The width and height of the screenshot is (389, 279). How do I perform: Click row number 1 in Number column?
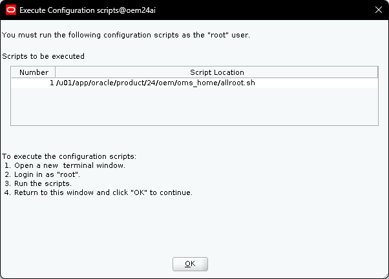[51, 83]
